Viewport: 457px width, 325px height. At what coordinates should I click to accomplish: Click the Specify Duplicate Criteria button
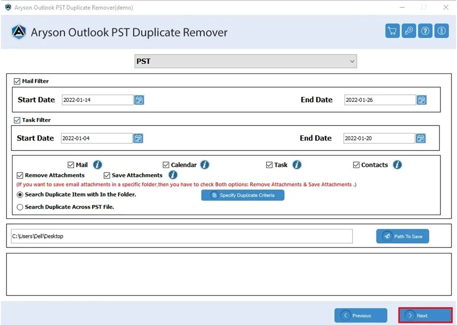tap(242, 195)
